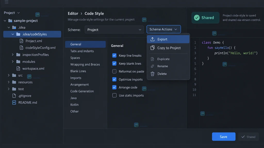Choose Duplicate in the scheme menu
Viewport: 264px width, 148px height.
pos(168,59)
